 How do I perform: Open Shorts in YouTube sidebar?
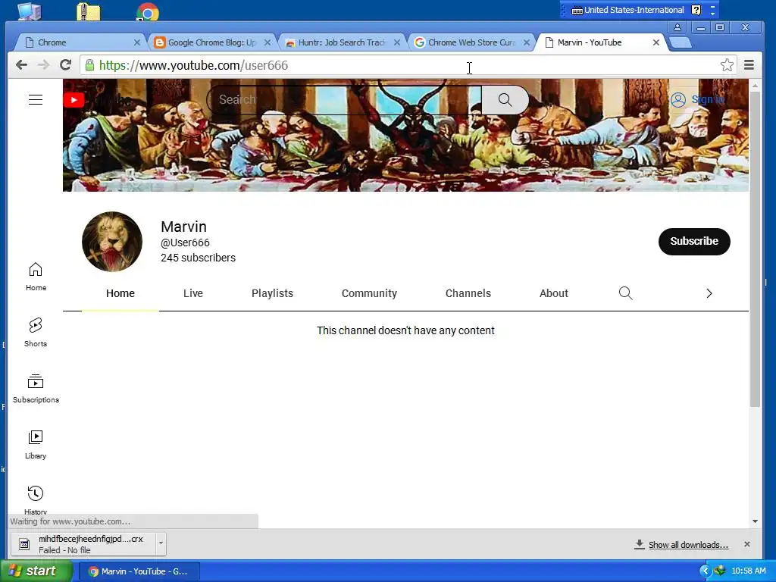pyautogui.click(x=36, y=333)
